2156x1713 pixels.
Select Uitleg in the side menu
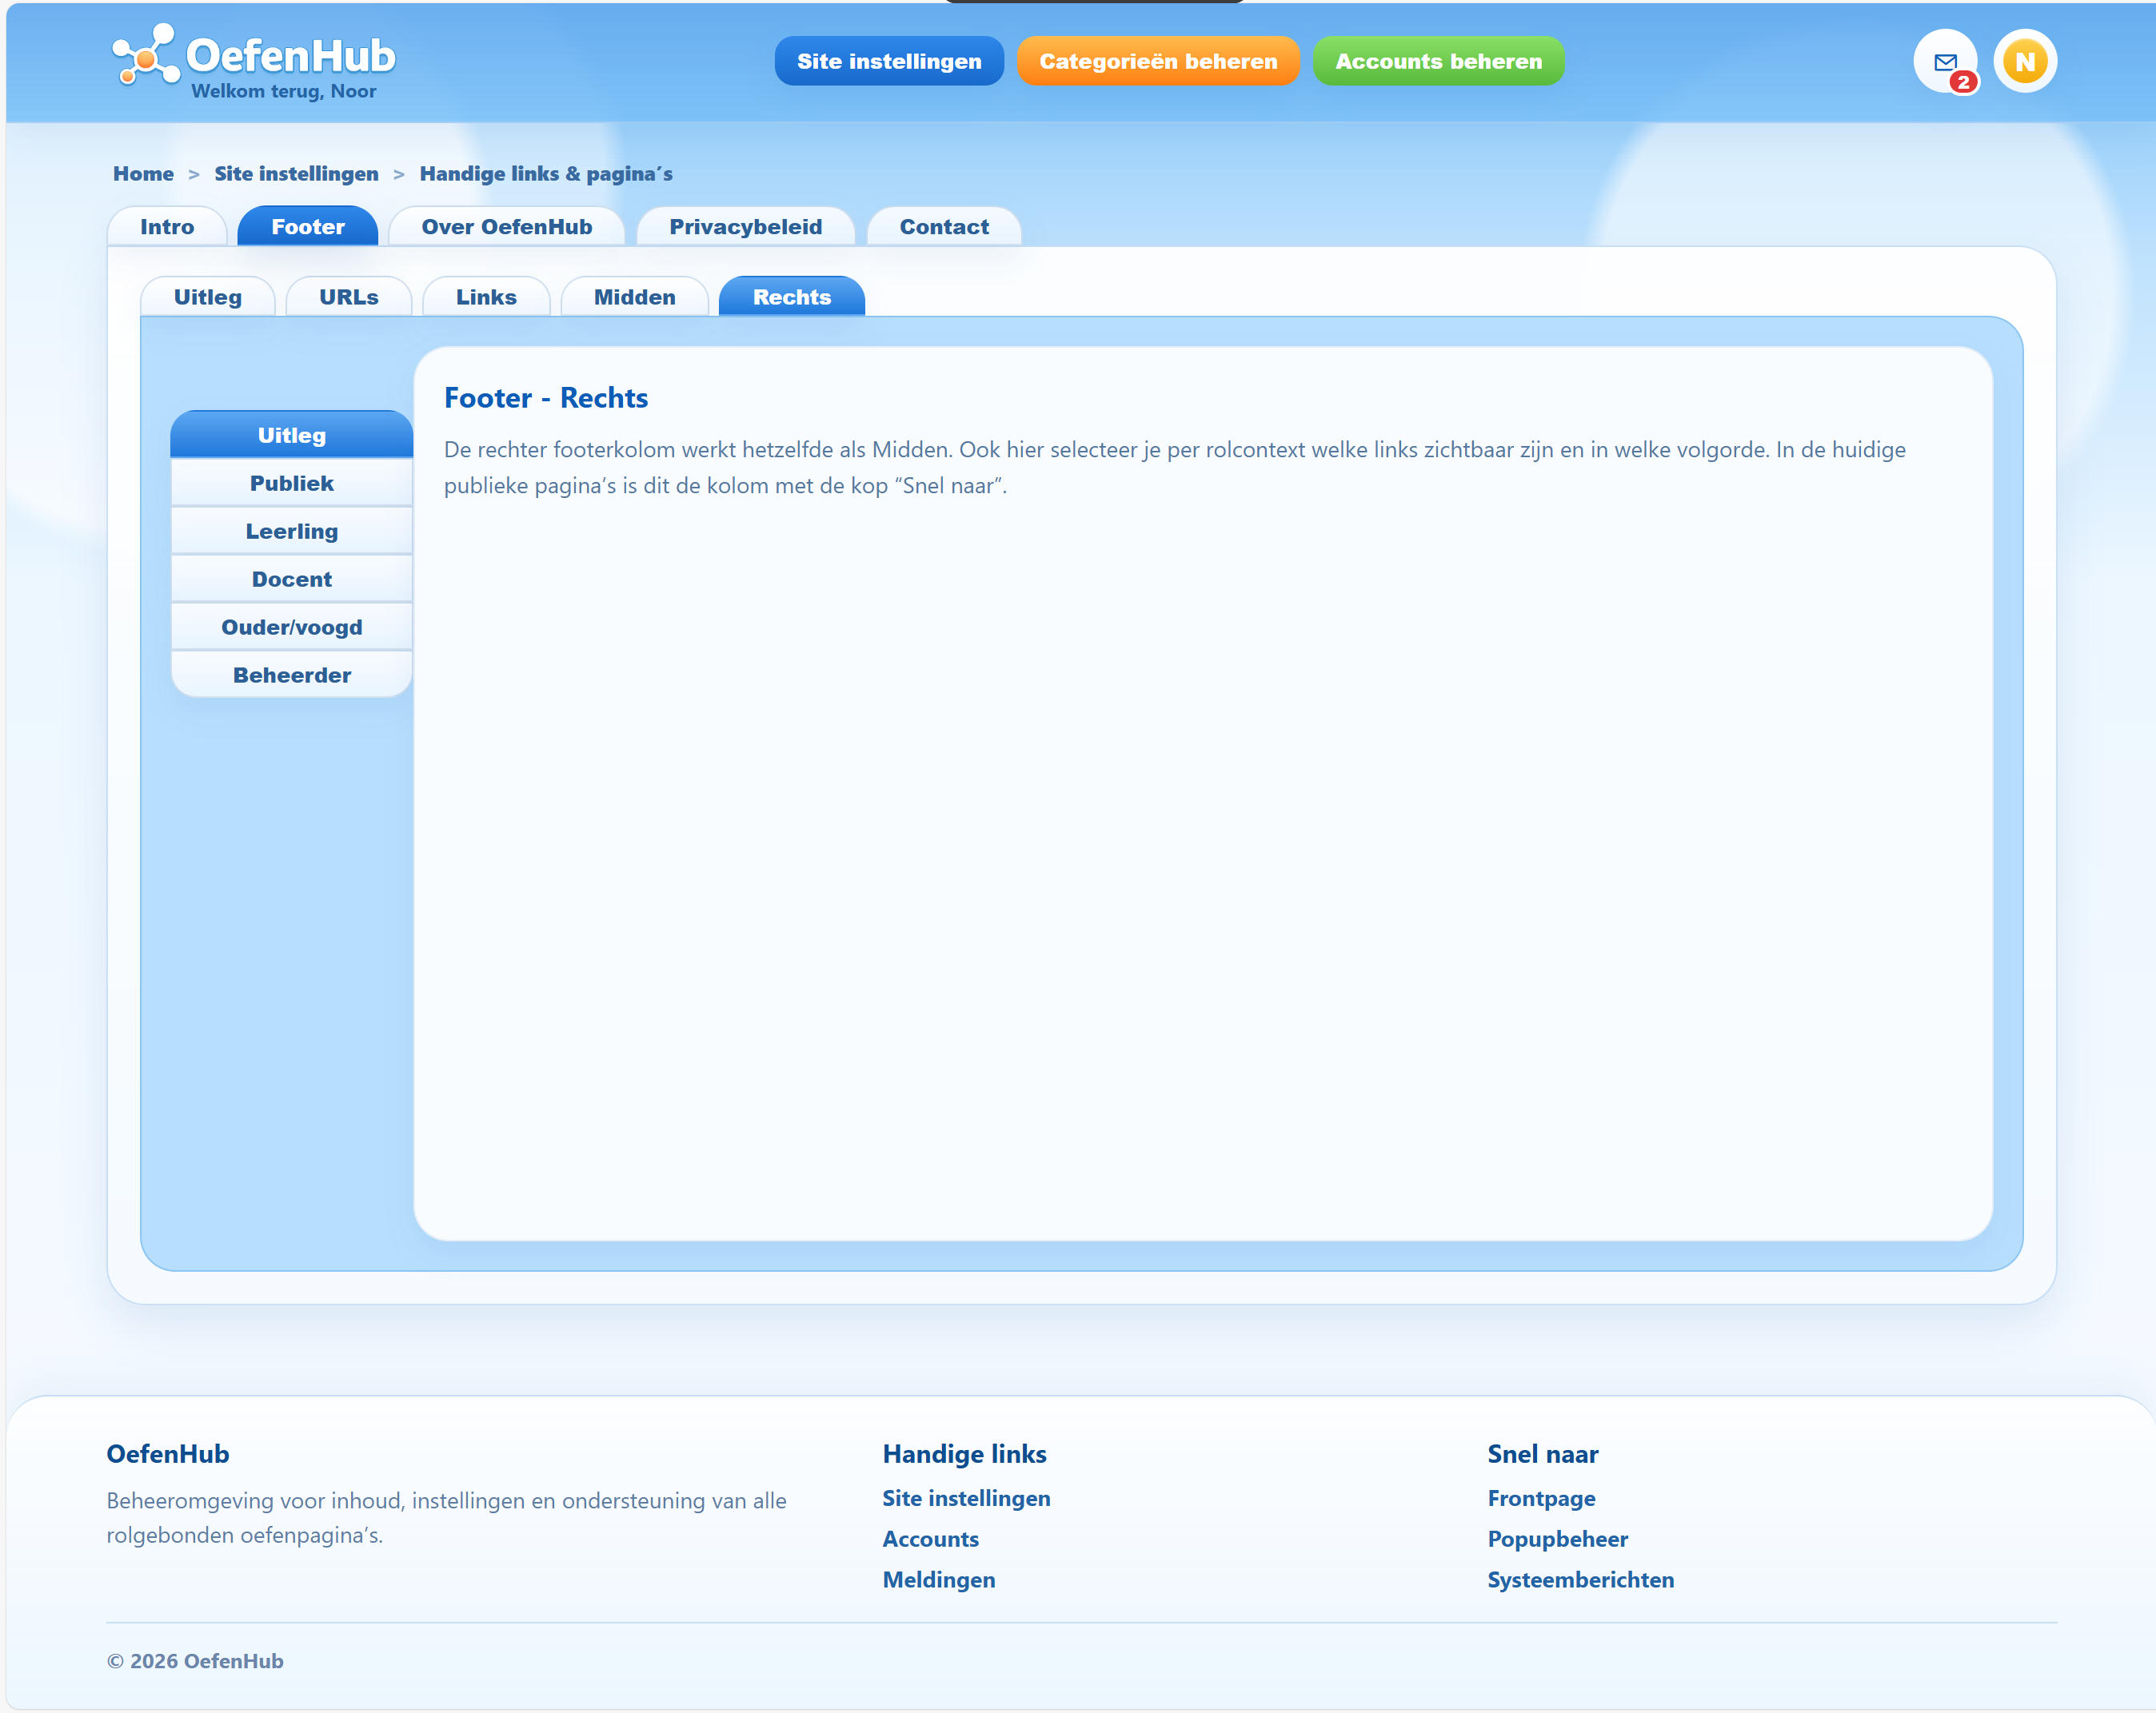tap(292, 435)
